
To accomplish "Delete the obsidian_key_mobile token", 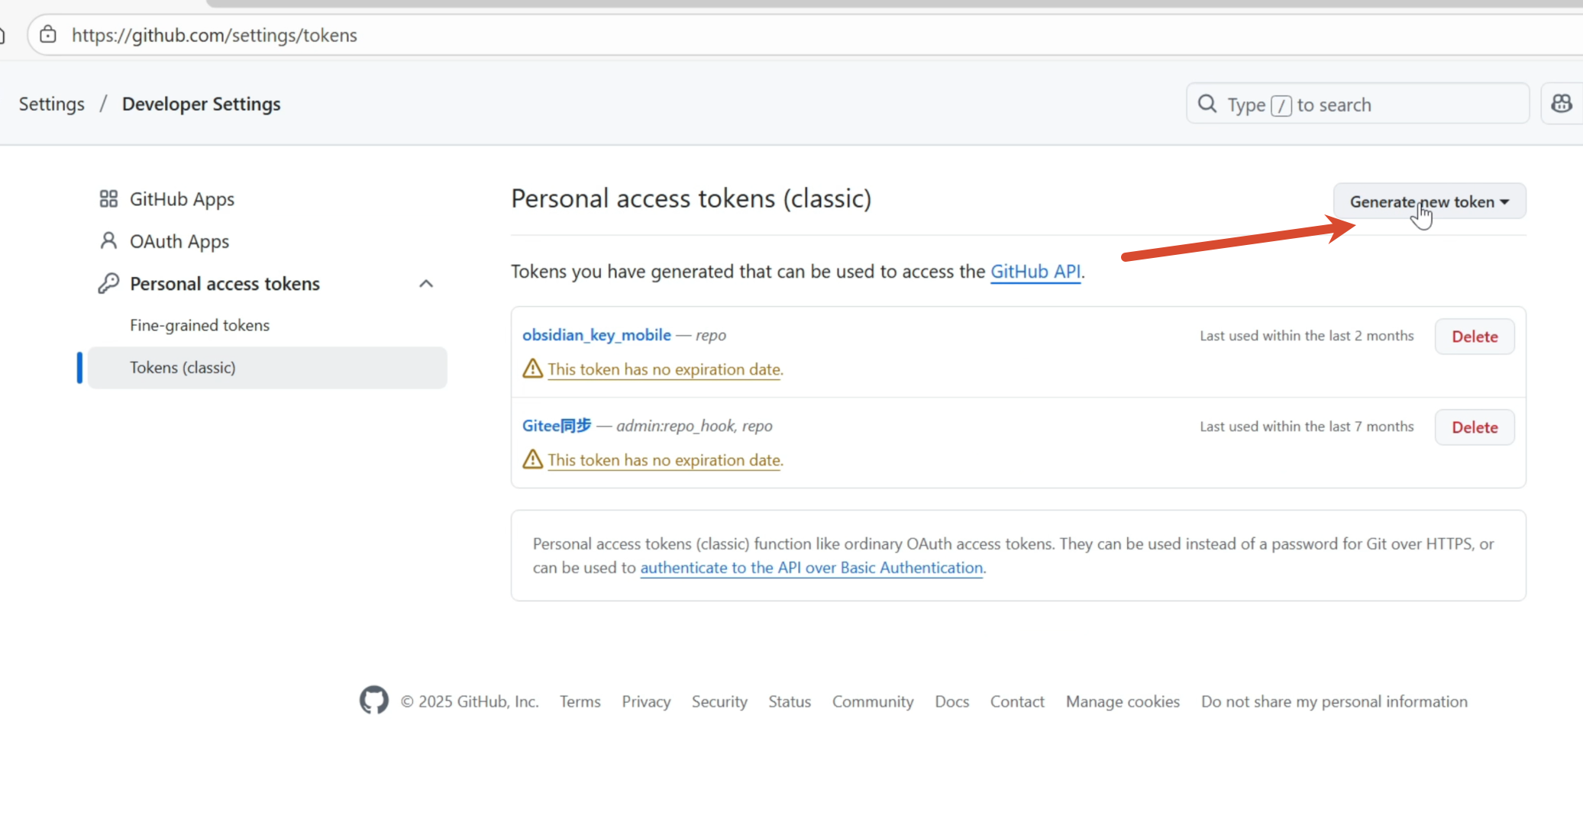I will tap(1474, 337).
